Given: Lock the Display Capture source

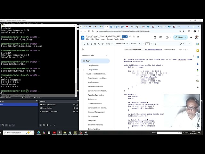Looking at the screenshot, I should click(x=77, y=108).
